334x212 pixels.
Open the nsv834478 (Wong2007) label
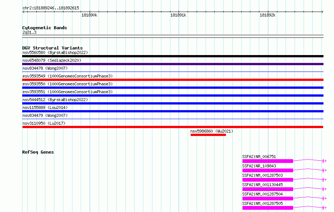(x=45, y=68)
